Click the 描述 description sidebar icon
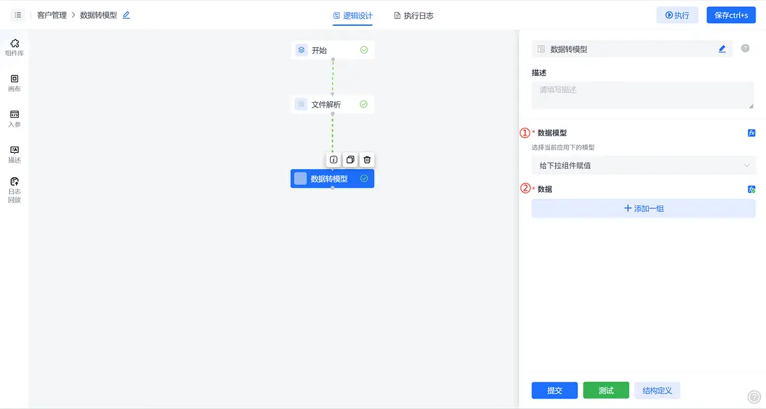The width and height of the screenshot is (766, 409). pyautogui.click(x=14, y=154)
